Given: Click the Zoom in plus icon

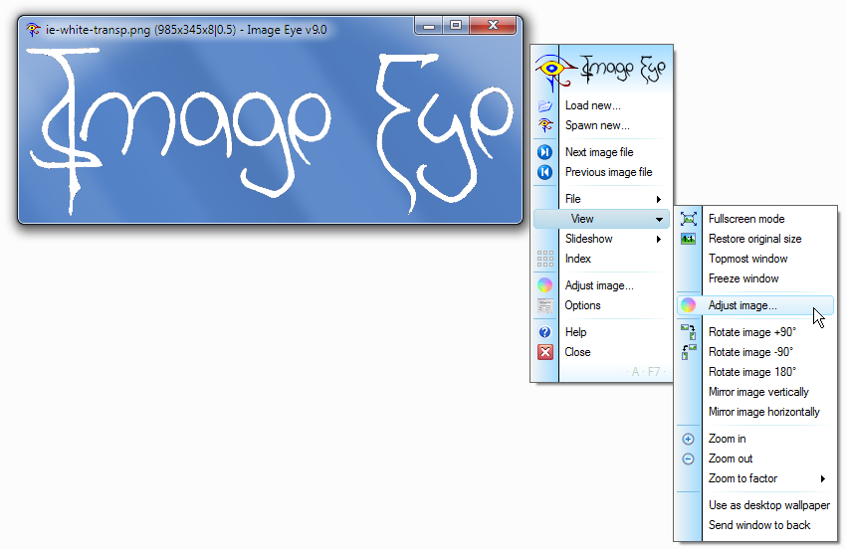Looking at the screenshot, I should click(x=689, y=439).
